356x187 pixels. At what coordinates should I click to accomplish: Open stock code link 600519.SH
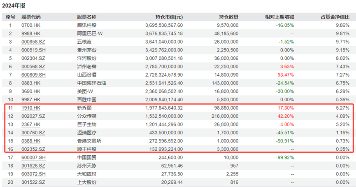(x=34, y=50)
